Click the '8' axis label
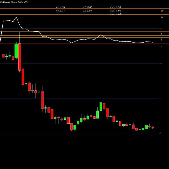Image resolution: width=169 pixels, height=169 pixels. tap(162, 34)
